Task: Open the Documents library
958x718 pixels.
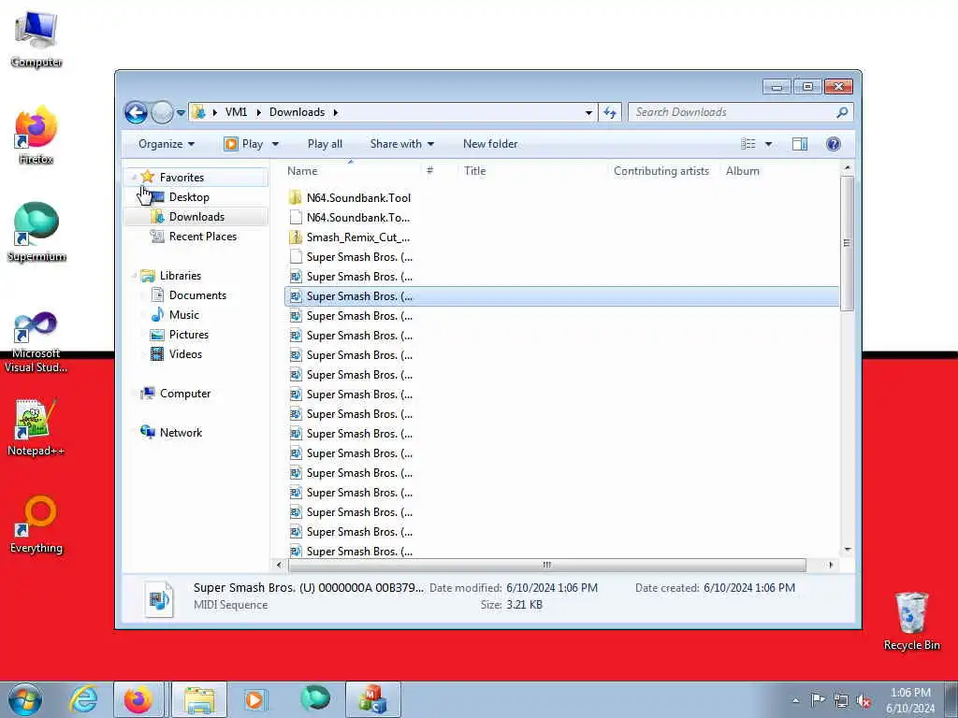Action: click(197, 295)
